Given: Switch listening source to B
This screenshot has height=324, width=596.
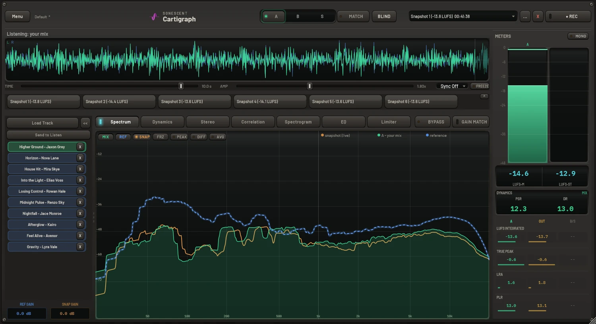Looking at the screenshot, I should [x=298, y=16].
